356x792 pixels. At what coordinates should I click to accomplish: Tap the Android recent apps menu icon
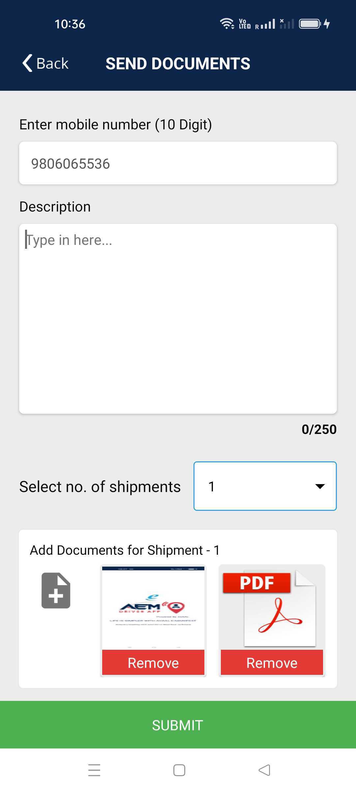pos(94,770)
